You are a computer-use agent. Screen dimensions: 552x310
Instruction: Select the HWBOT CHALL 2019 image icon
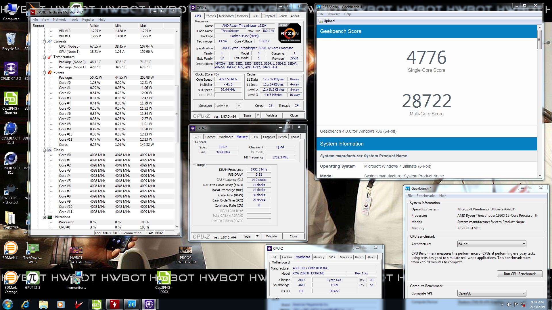76,255
